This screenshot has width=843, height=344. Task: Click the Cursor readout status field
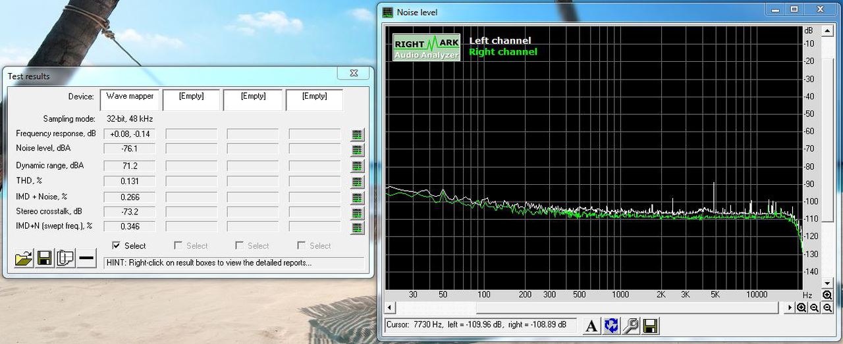pos(481,326)
